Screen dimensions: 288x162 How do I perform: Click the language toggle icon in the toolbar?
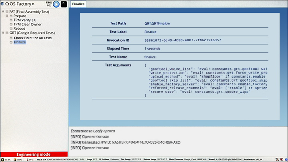coord(49,4)
